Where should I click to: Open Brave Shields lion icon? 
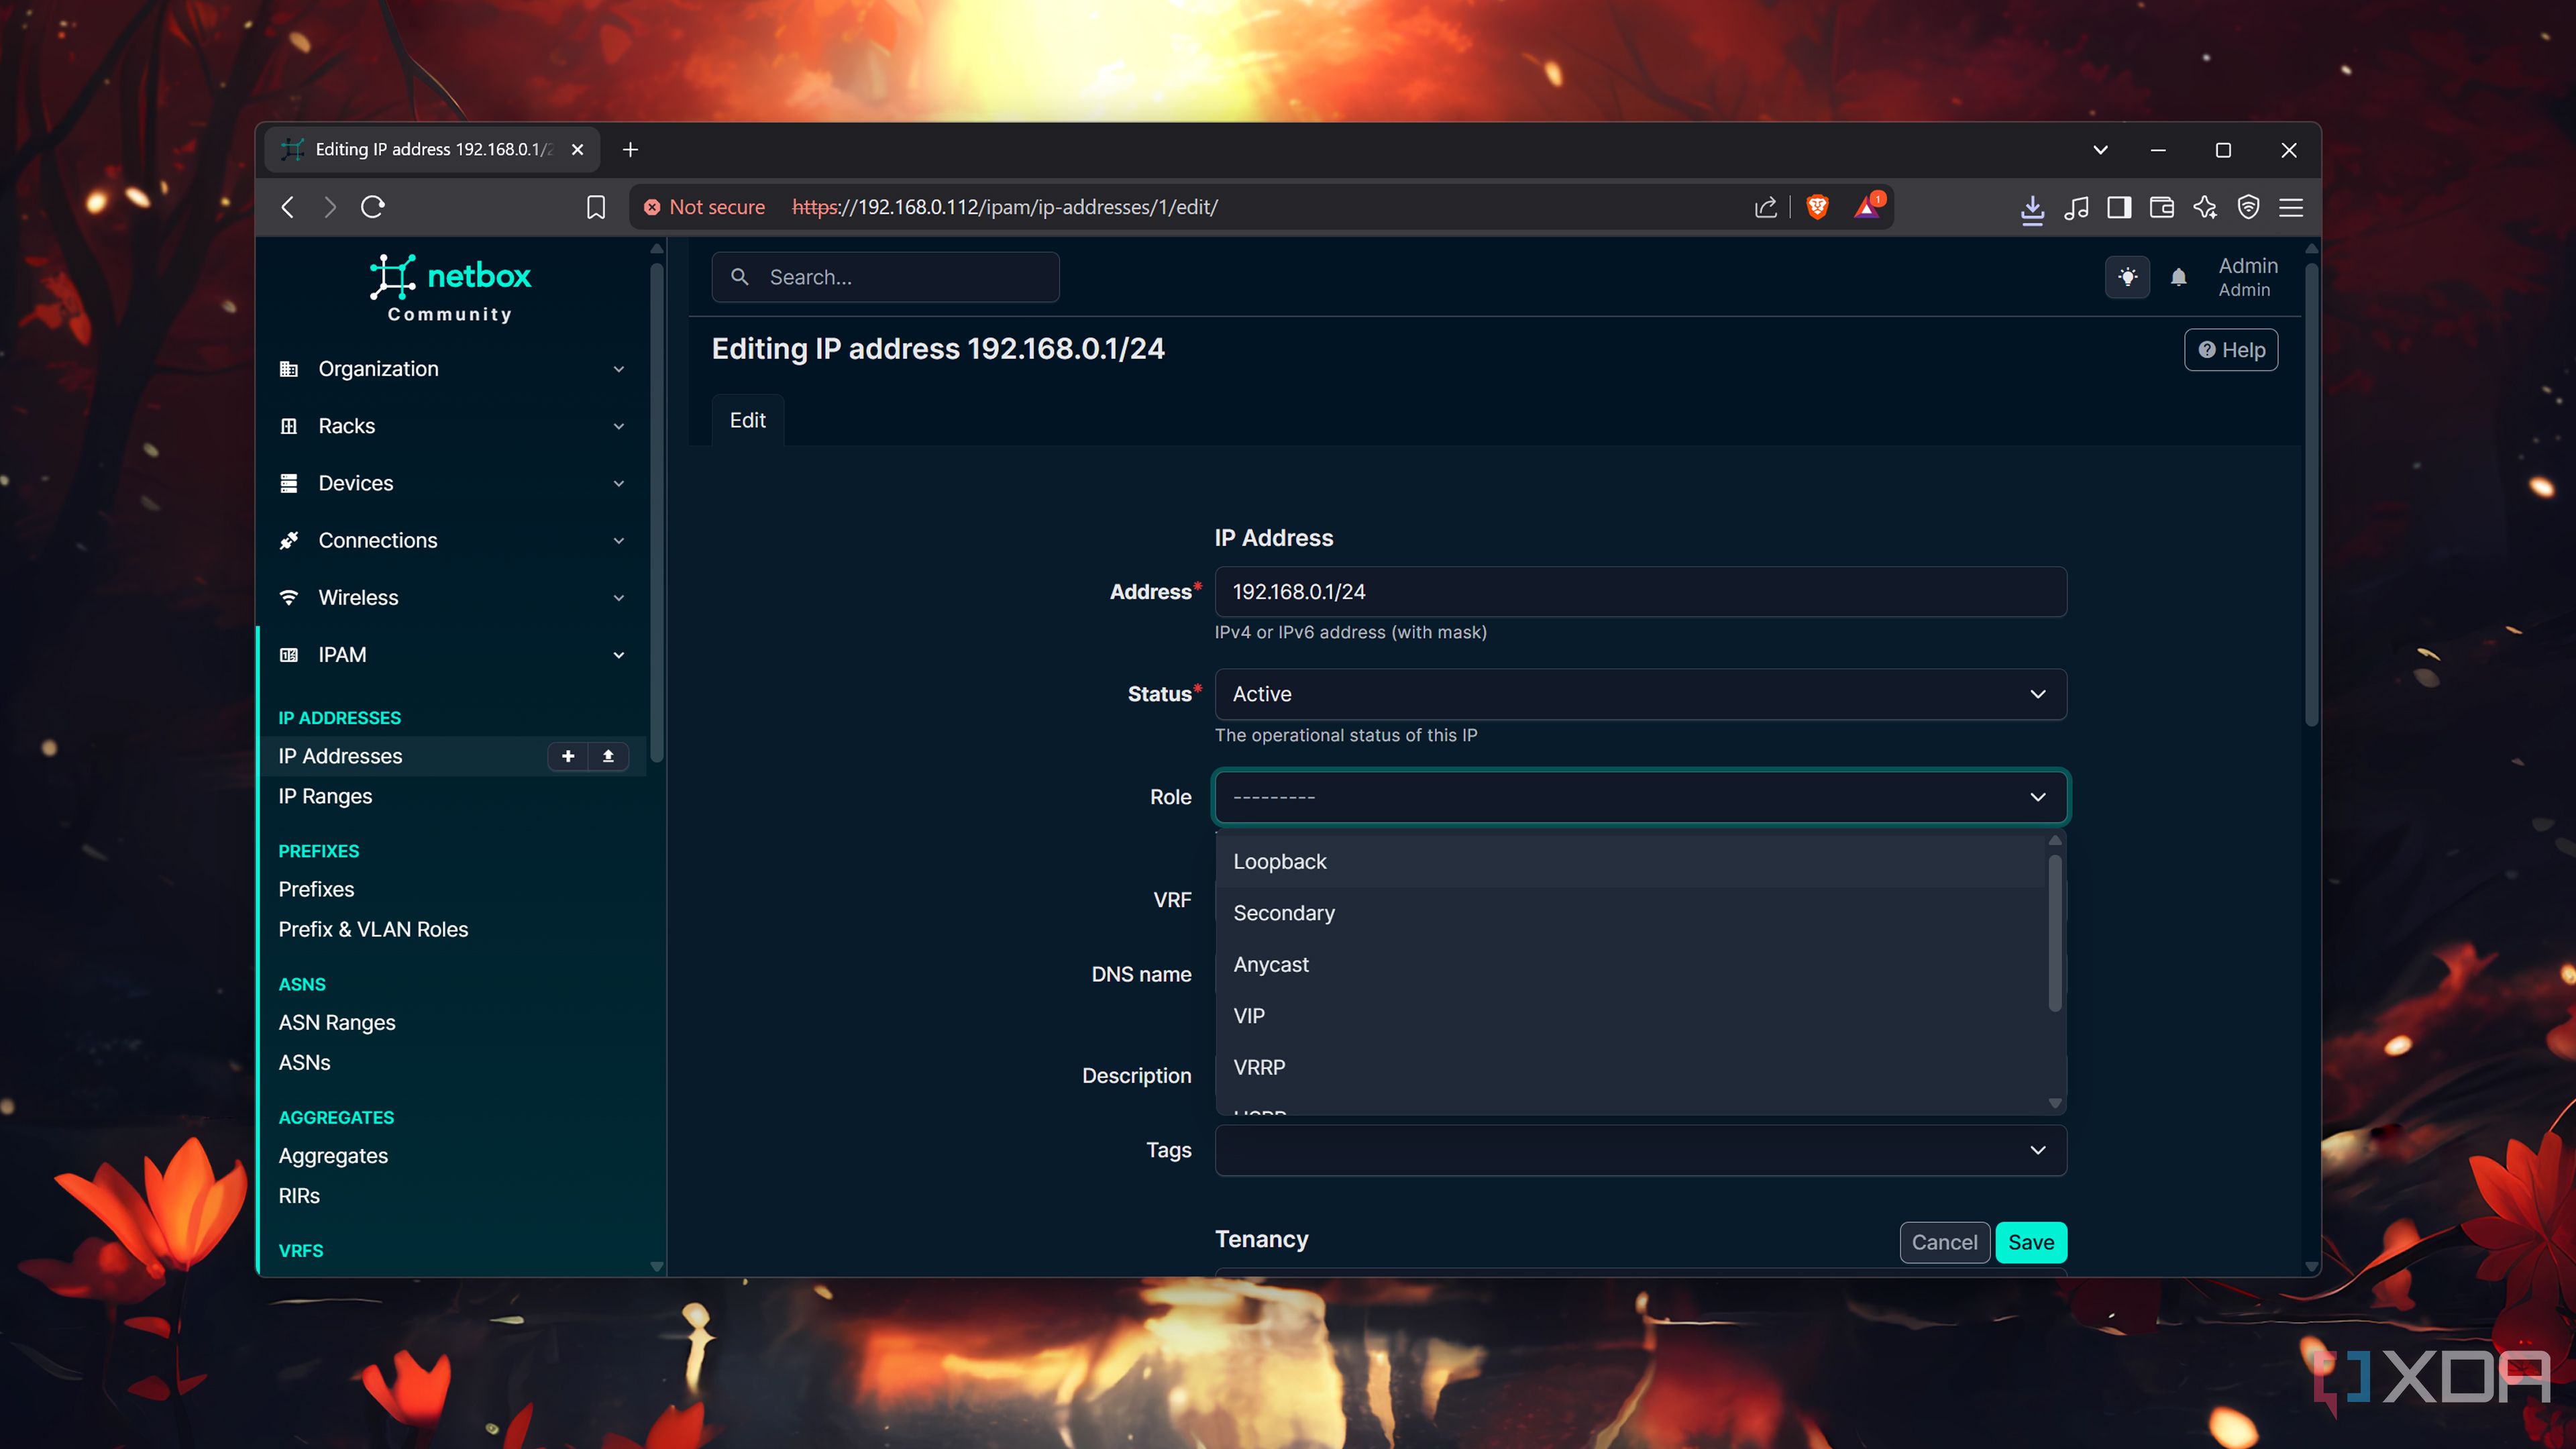tap(1817, 207)
